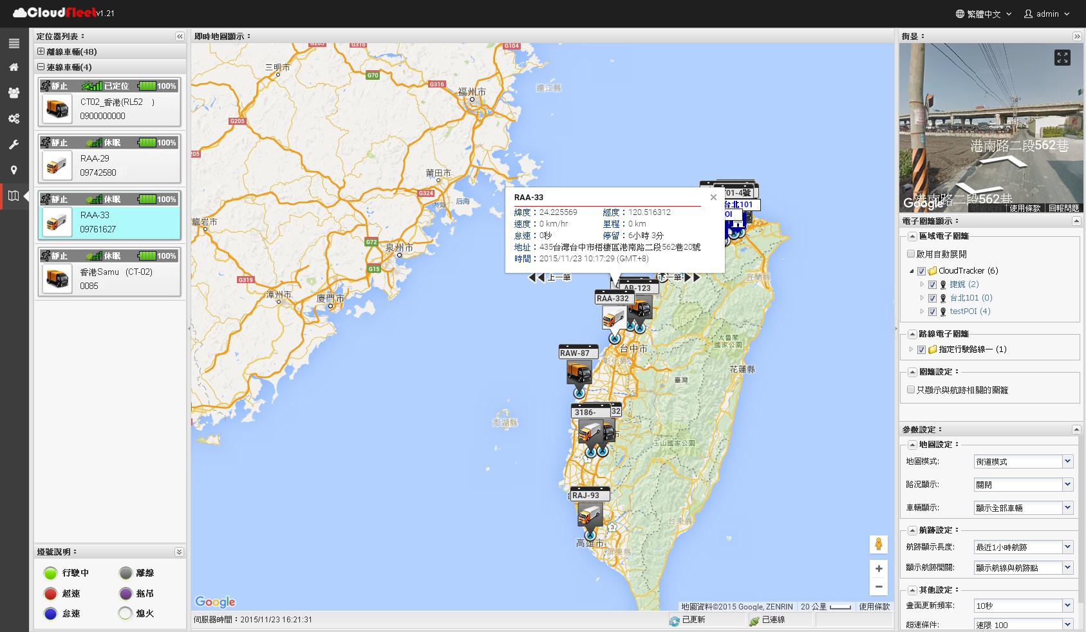The image size is (1086, 632).
Task: Expand the CloudTracker tree node
Action: [912, 271]
